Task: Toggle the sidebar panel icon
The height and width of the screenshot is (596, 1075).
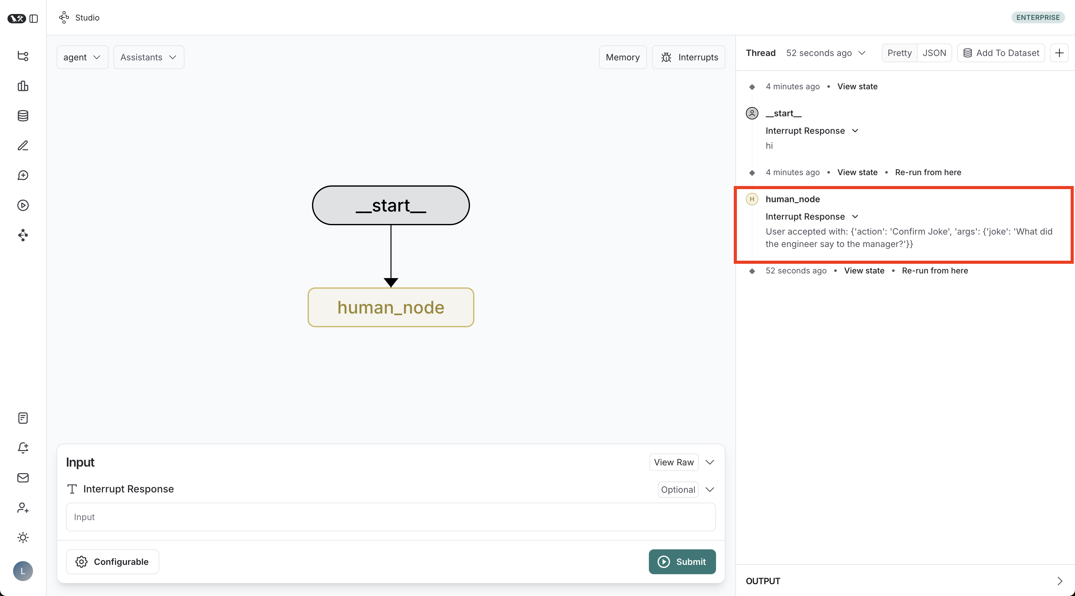Action: pos(34,19)
